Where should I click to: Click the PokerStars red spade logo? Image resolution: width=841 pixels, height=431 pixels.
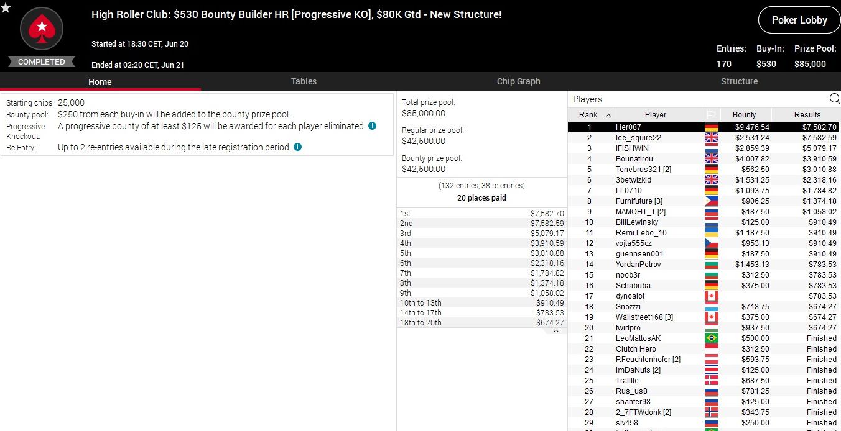pos(42,29)
